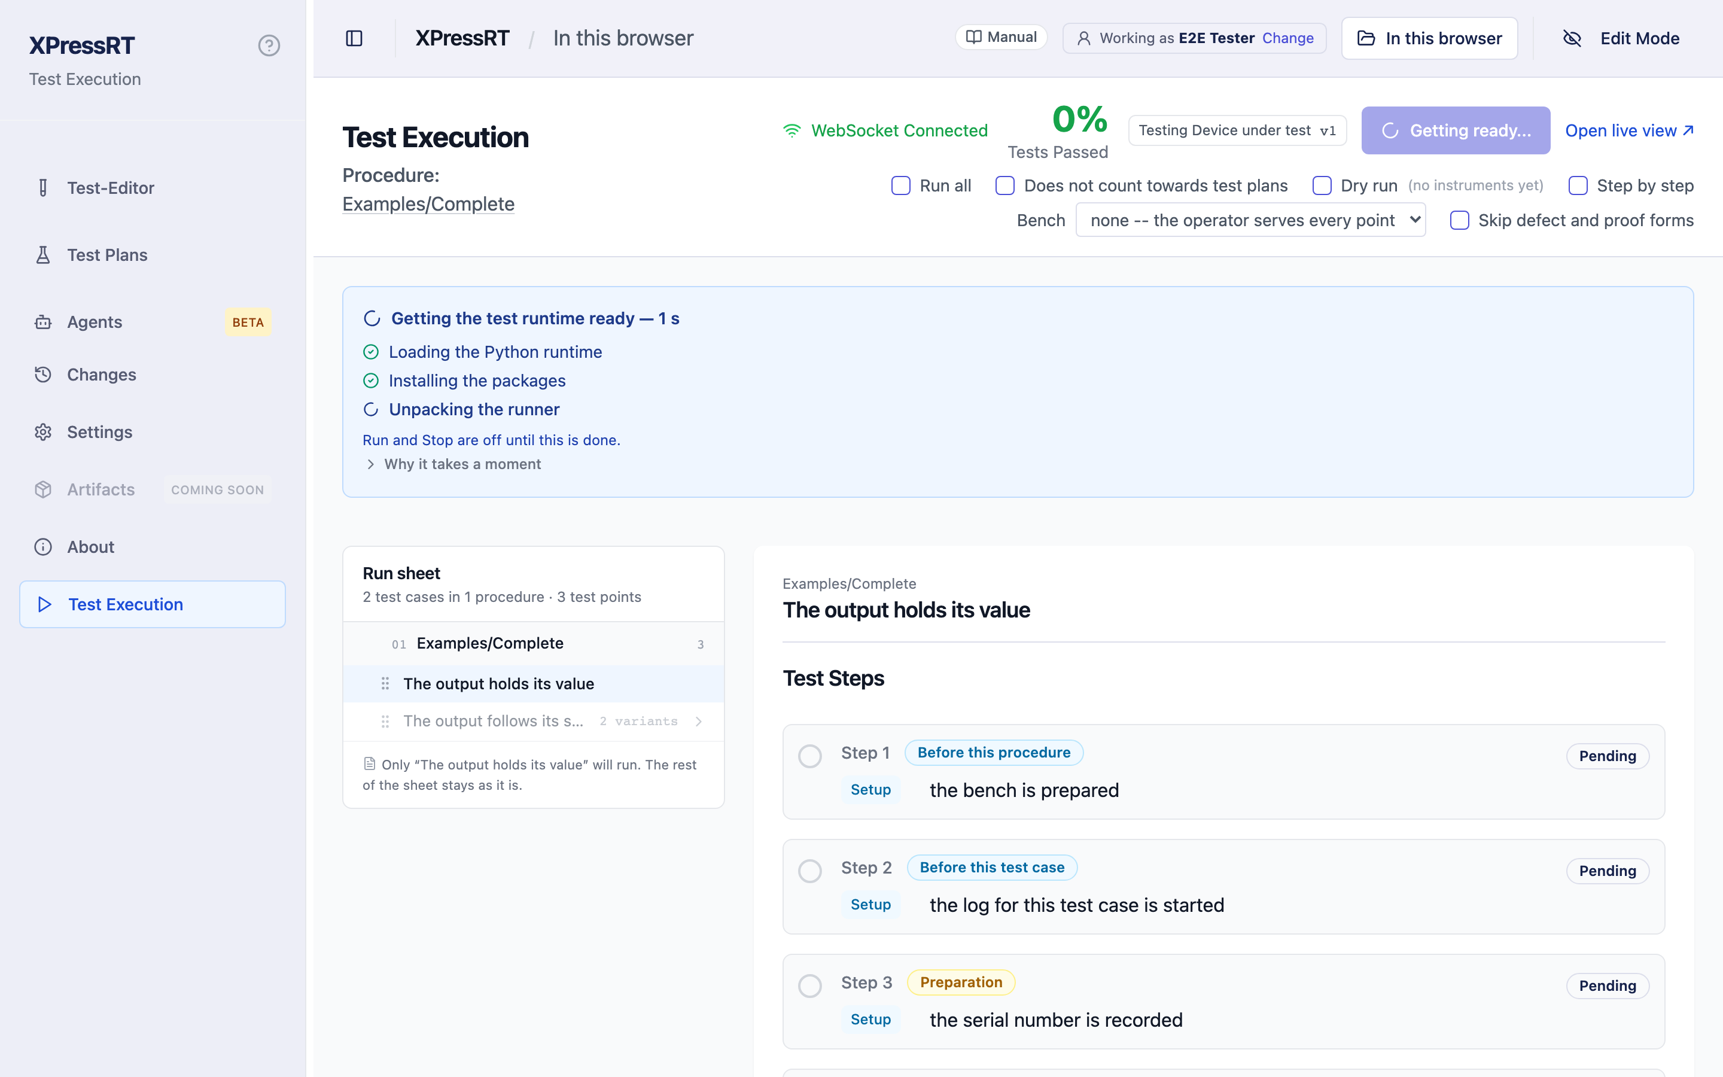Viewport: 1723px width, 1077px height.
Task: Enable the Dry run checkbox
Action: [1322, 186]
